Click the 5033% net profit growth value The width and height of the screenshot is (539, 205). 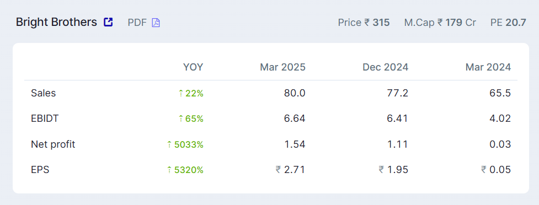[x=189, y=144]
